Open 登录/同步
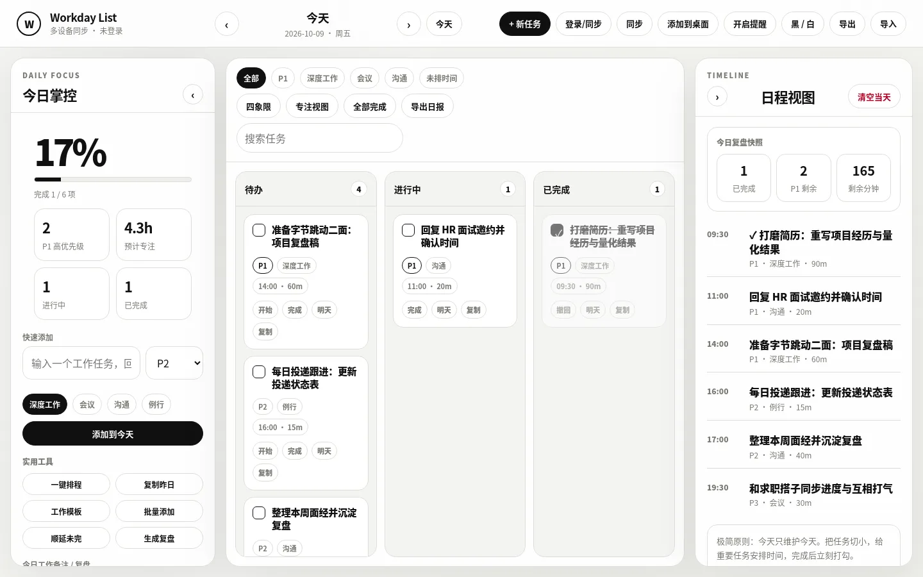Viewport: 923px width, 577px height. tap(583, 24)
